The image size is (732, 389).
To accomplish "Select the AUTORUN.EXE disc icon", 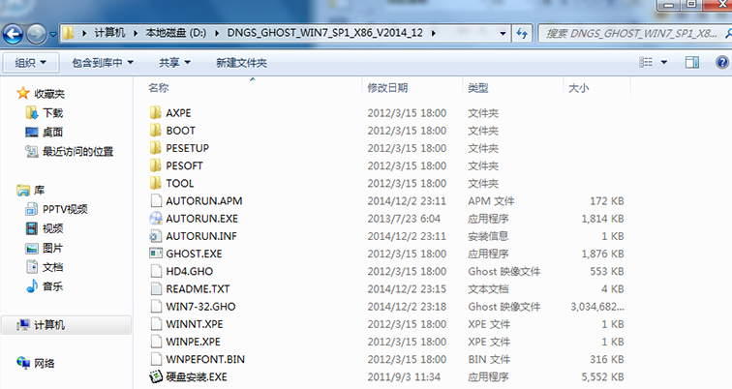I will point(158,218).
